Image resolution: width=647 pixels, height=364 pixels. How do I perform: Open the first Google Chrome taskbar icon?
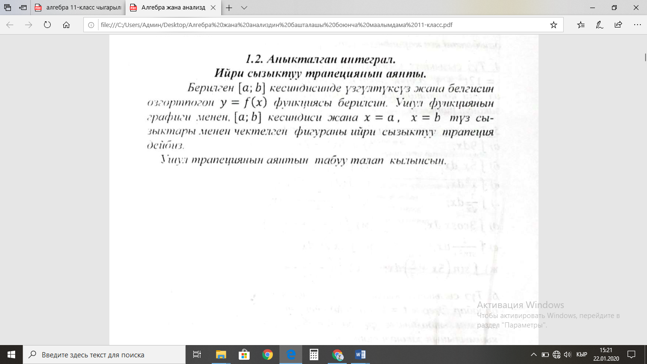click(x=267, y=355)
